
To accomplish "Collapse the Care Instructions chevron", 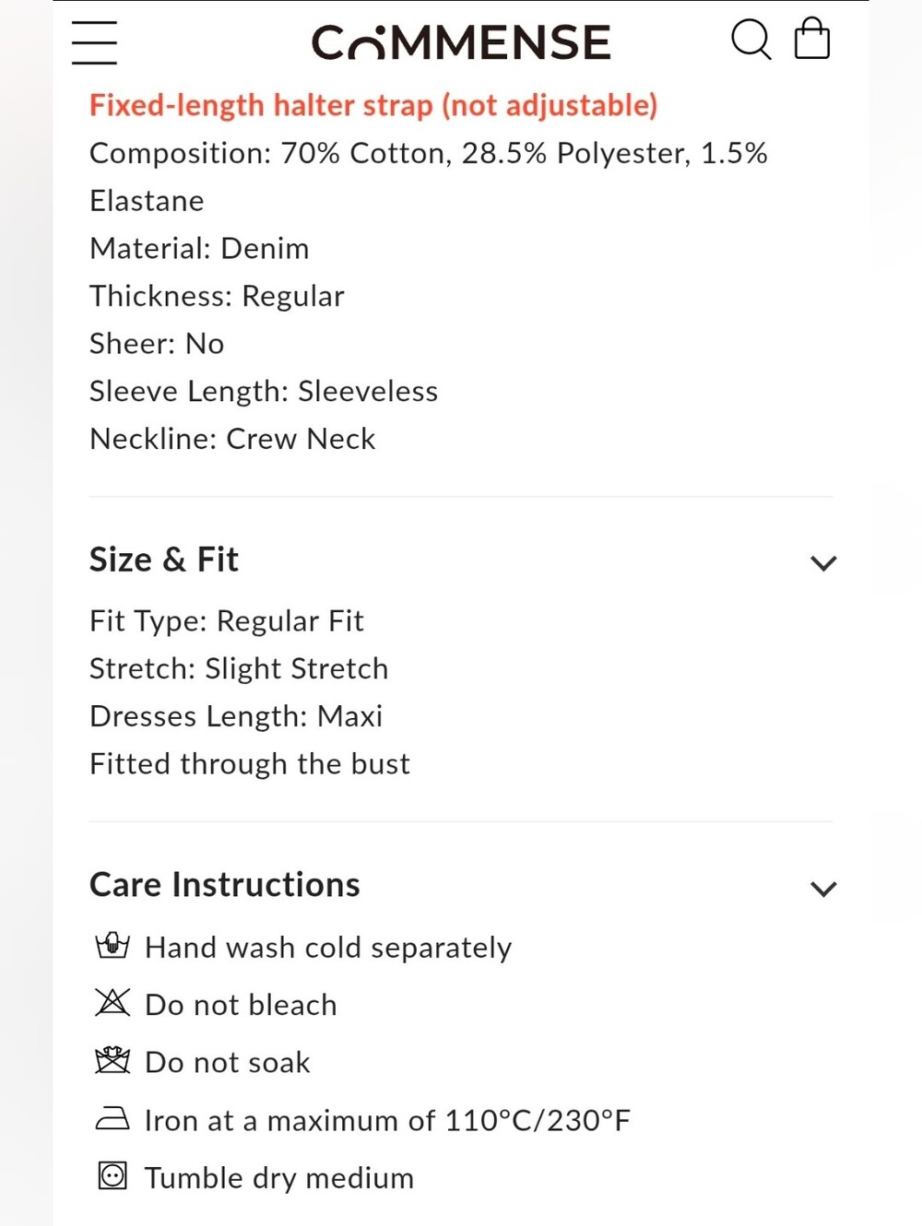I will point(823,889).
